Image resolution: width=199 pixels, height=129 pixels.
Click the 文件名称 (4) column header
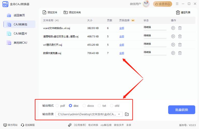pyautogui.click(x=51, y=20)
